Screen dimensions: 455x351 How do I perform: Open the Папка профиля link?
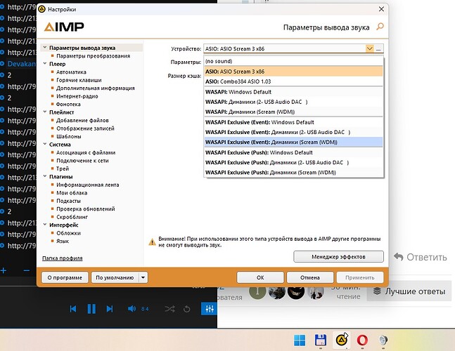point(63,258)
